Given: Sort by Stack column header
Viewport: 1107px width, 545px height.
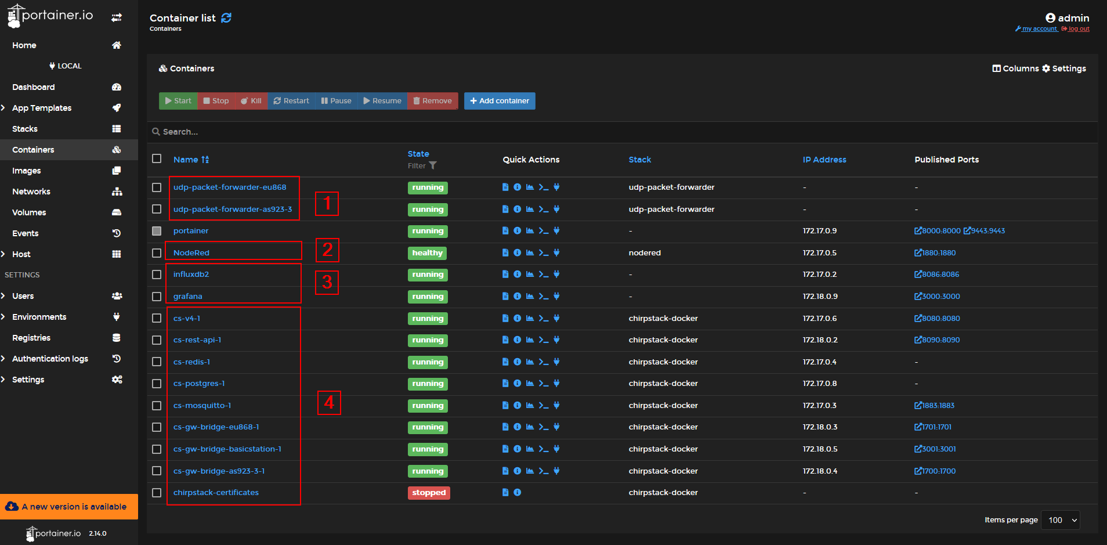Looking at the screenshot, I should click(640, 160).
